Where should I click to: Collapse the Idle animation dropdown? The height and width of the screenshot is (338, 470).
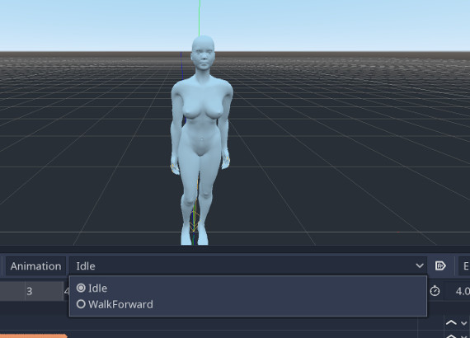click(x=248, y=265)
